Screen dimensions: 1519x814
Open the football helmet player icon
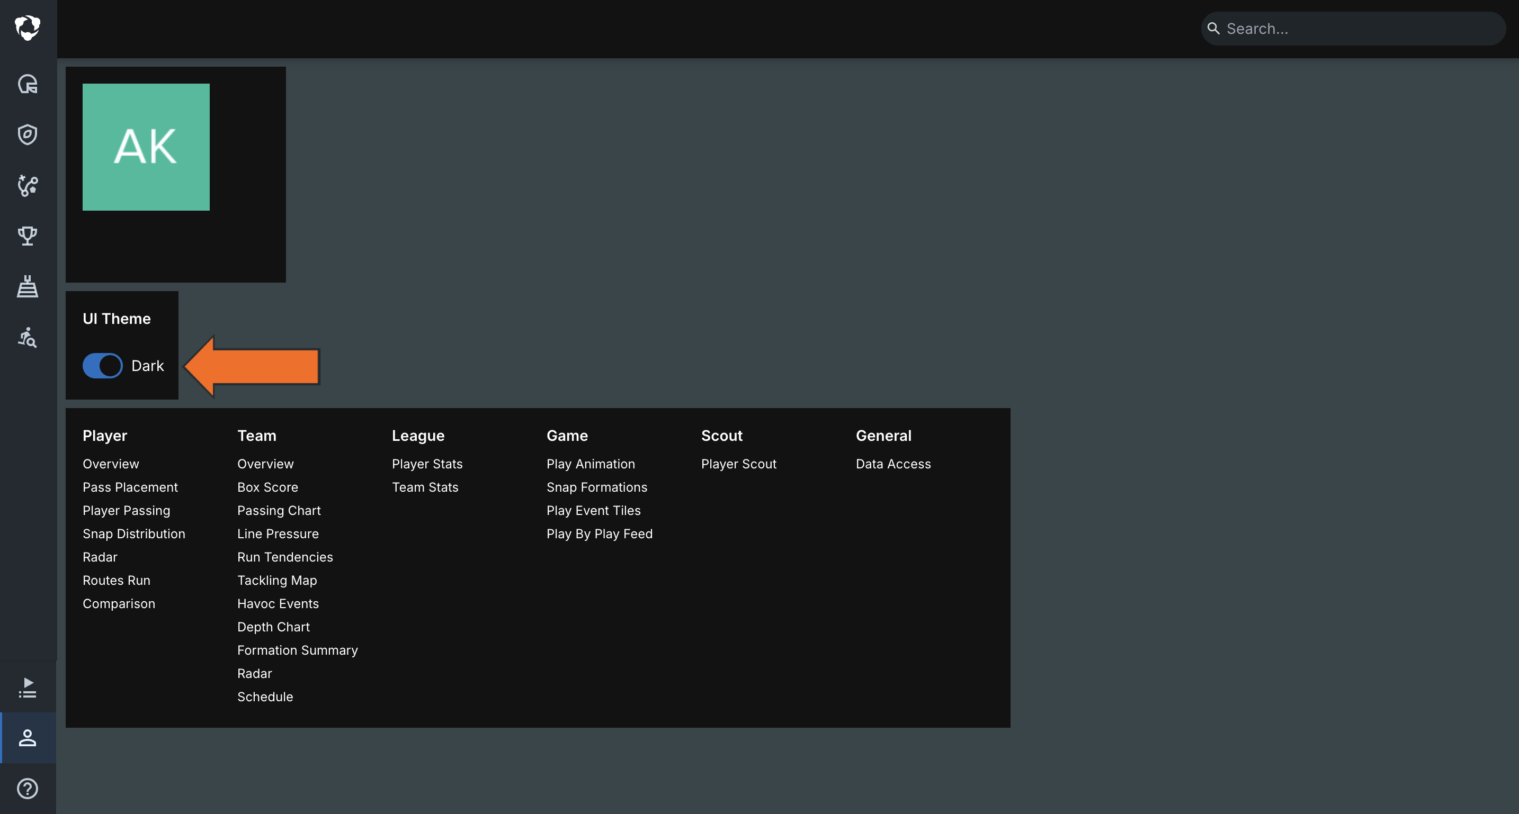[x=28, y=84]
